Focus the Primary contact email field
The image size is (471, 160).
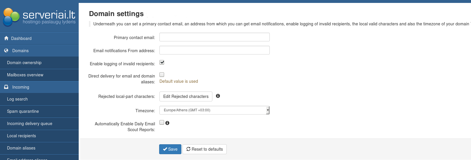[x=214, y=37]
